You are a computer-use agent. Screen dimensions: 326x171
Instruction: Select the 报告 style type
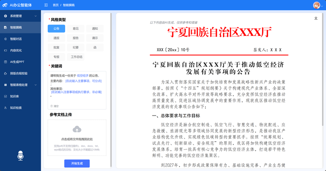coord(76,38)
